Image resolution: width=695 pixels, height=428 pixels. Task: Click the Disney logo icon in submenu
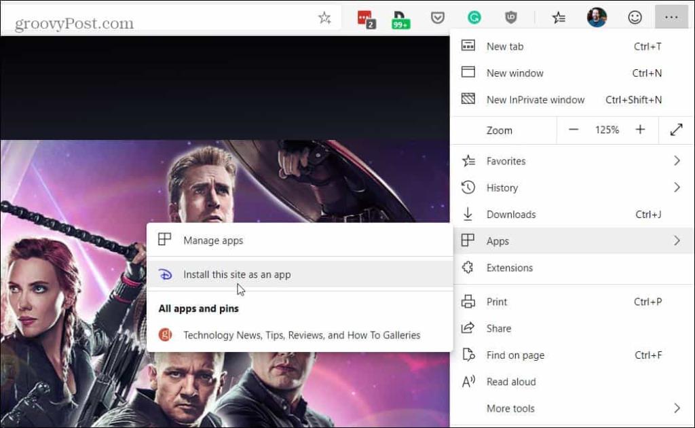[166, 274]
